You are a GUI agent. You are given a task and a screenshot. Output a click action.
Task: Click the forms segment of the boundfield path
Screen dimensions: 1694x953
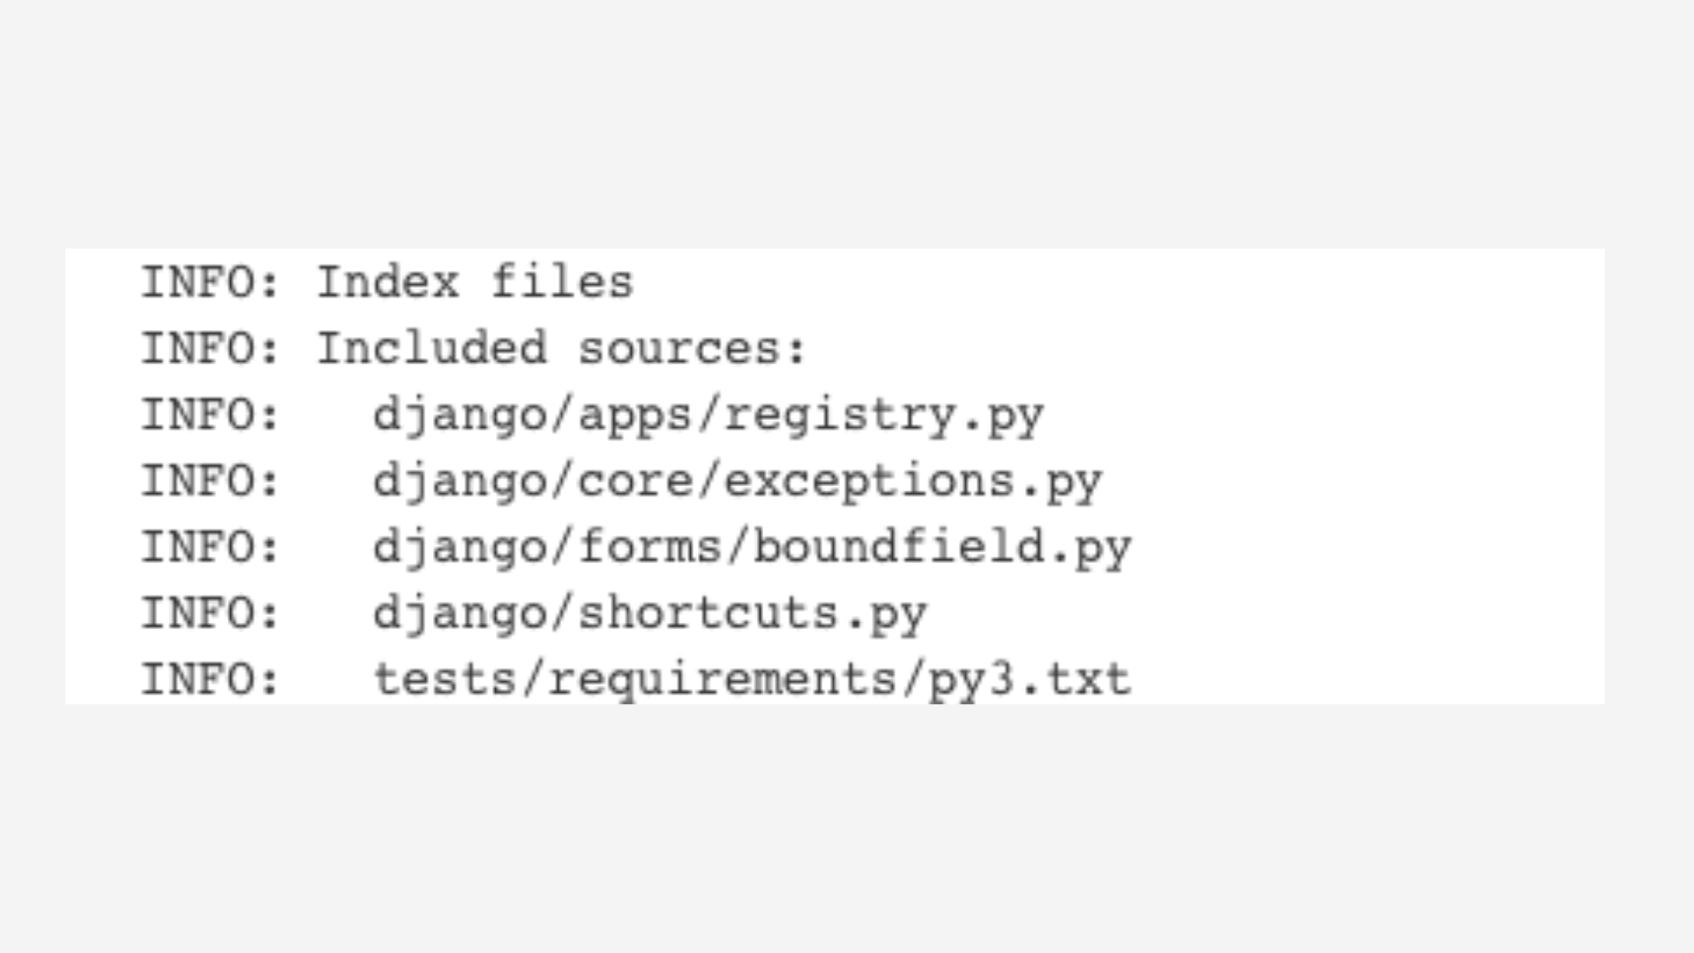pos(649,547)
